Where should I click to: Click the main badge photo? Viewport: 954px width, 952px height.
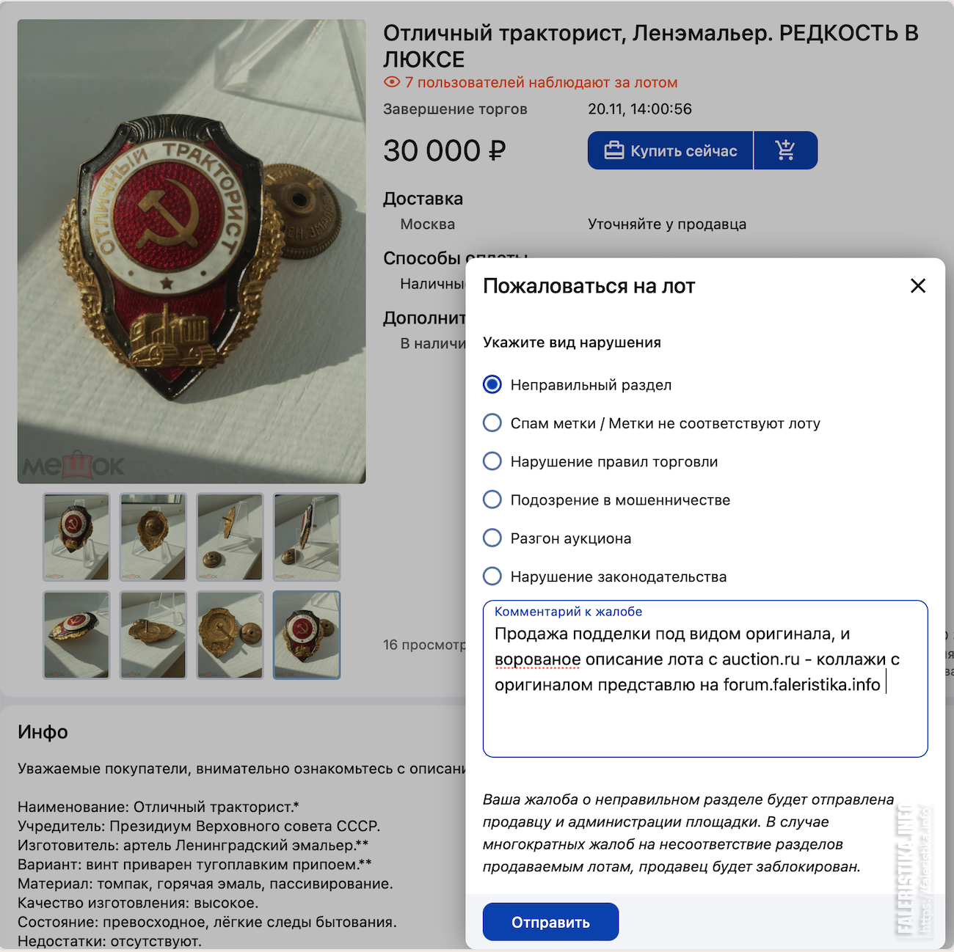192,252
